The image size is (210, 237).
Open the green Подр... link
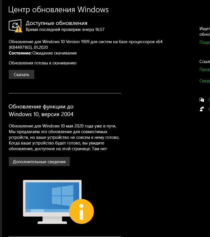[x=205, y=42]
